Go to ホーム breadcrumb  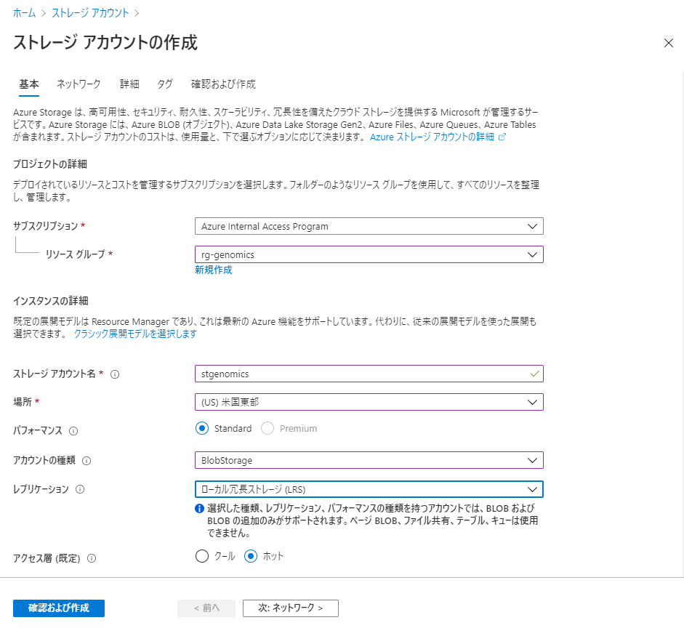click(25, 13)
